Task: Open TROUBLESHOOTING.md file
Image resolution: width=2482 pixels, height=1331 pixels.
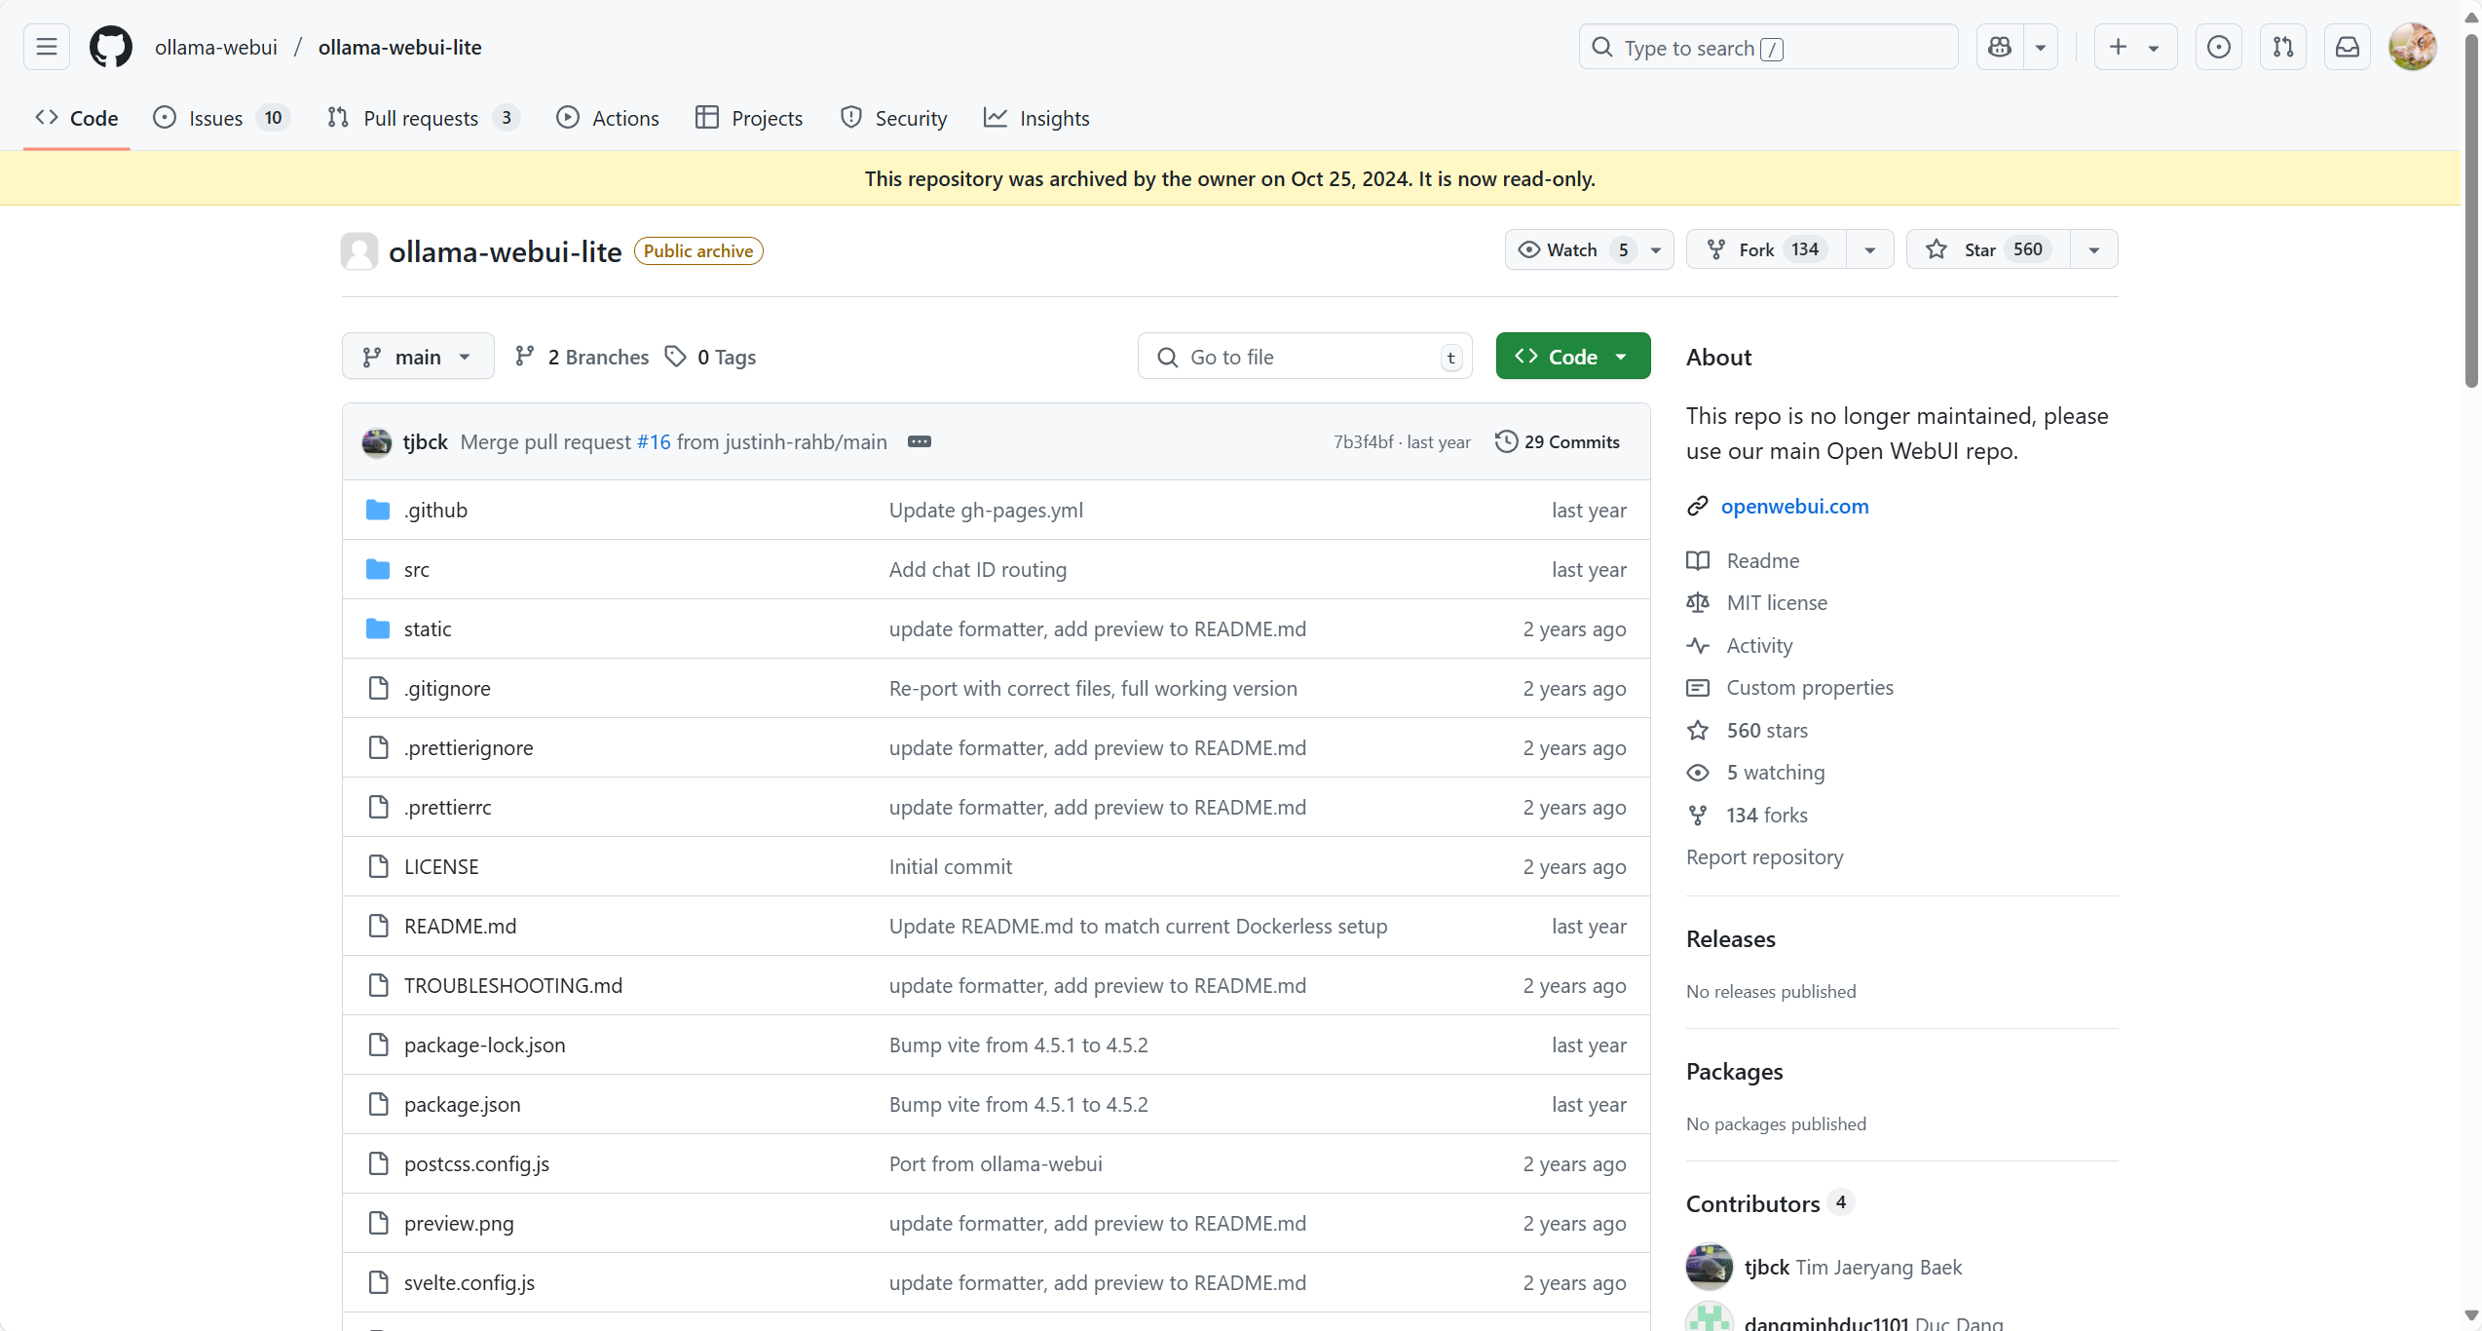Action: coord(513,985)
